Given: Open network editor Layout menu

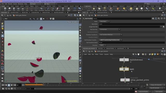Looking at the screenshot, I should [106, 54].
